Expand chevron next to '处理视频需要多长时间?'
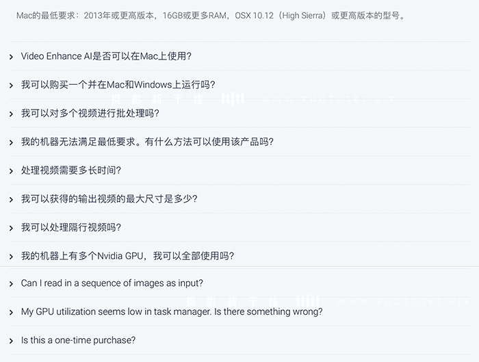This screenshot has height=362, width=479. tap(12, 171)
